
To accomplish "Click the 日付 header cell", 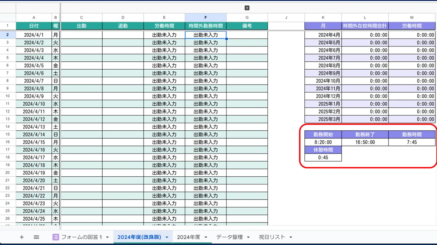I will [x=34, y=26].
